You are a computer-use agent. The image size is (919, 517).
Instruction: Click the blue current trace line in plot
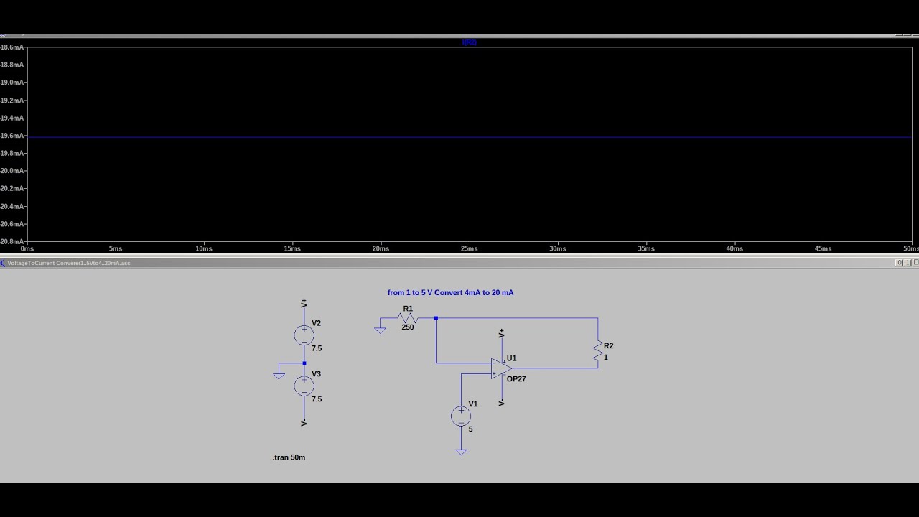(x=470, y=136)
